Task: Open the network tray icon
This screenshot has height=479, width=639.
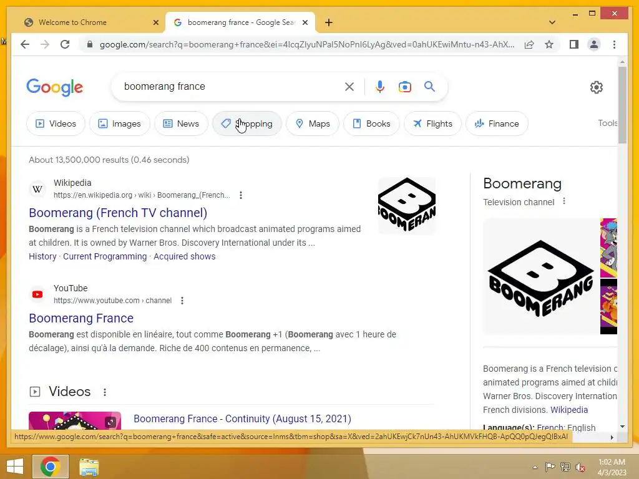Action: pyautogui.click(x=565, y=467)
